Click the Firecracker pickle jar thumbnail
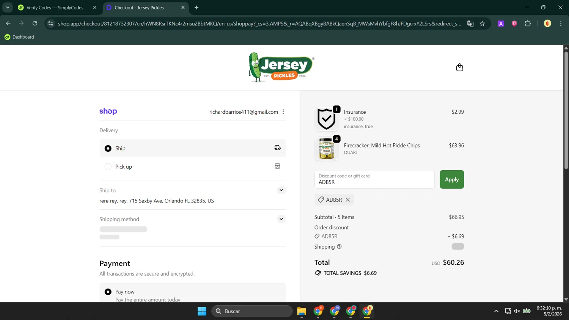 coord(326,149)
